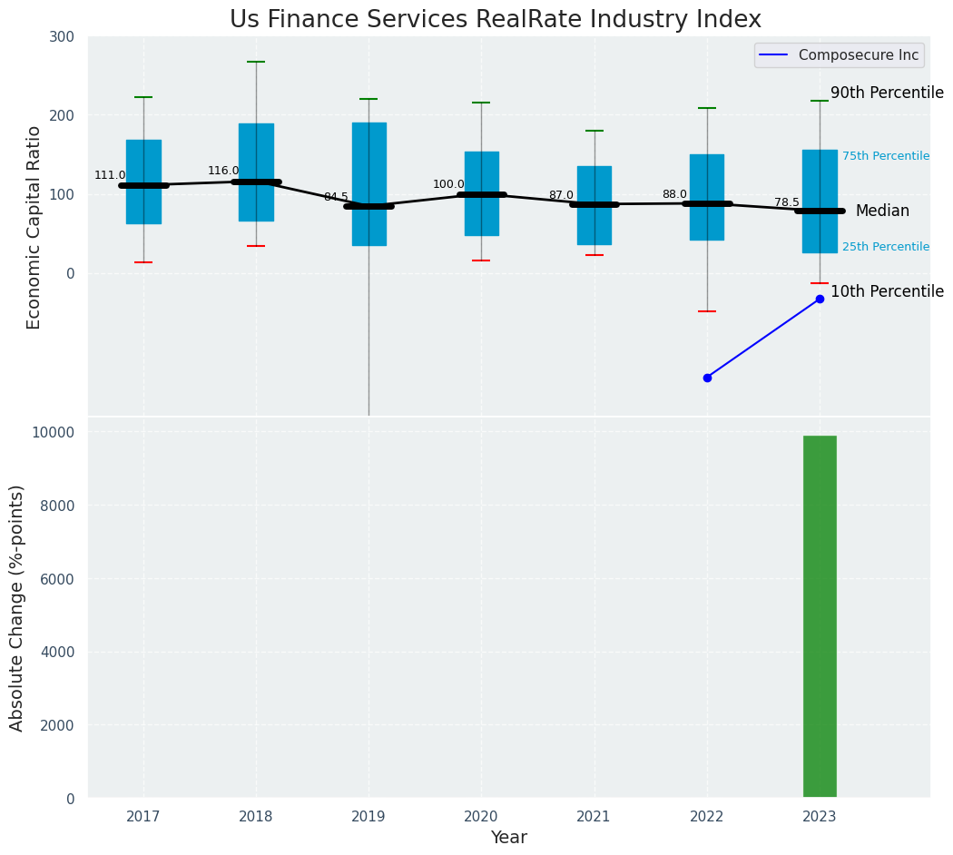The height and width of the screenshot is (855, 953).
Task: Click the 90th Percentile annotation
Action: pyautogui.click(x=887, y=93)
